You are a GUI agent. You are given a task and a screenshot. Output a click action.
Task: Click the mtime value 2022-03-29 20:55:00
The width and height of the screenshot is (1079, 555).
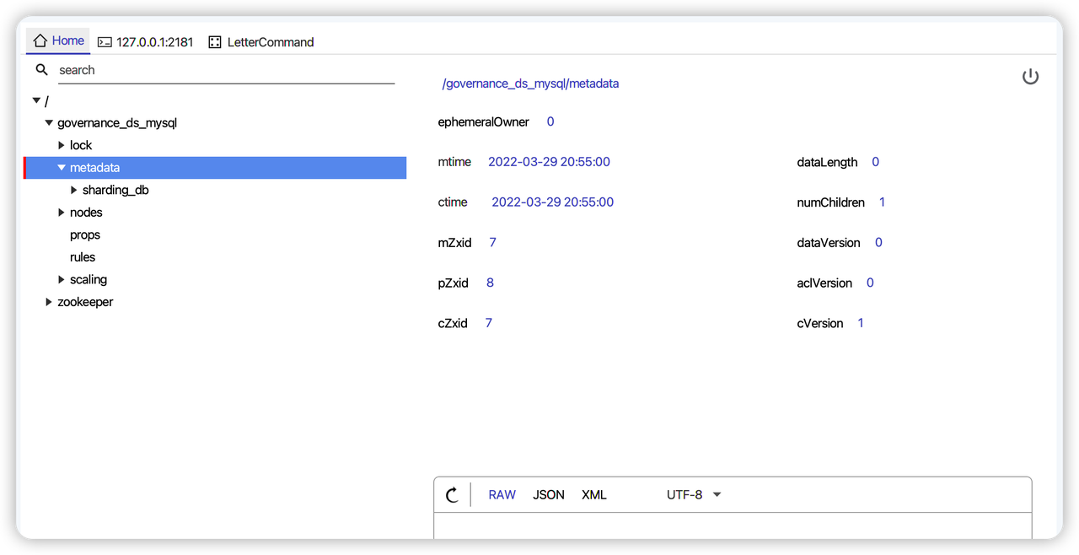[550, 162]
